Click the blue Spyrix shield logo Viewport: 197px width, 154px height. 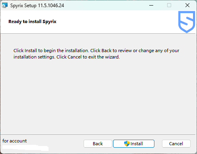pyautogui.click(x=187, y=22)
